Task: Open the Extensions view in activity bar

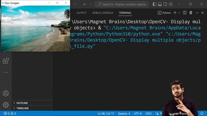Action: [6, 61]
